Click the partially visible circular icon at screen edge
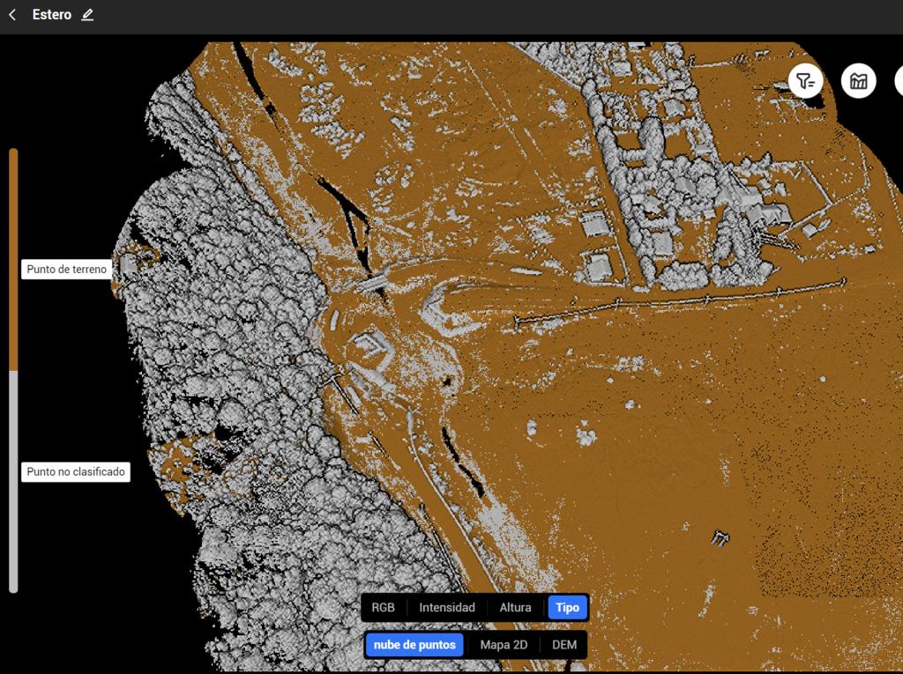Image resolution: width=903 pixels, height=674 pixels. 899,80
